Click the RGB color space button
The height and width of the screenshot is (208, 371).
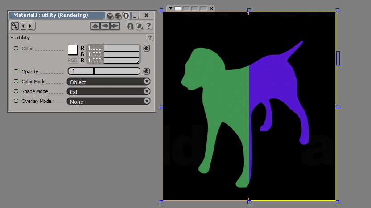point(72,60)
